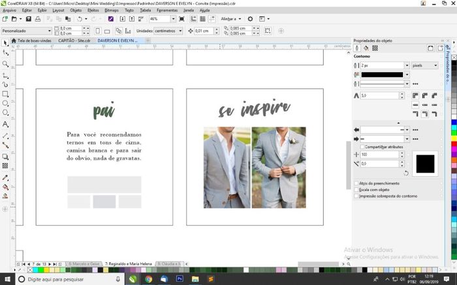Open end arrowhead settings ellipsis button

pyautogui.click(x=415, y=139)
